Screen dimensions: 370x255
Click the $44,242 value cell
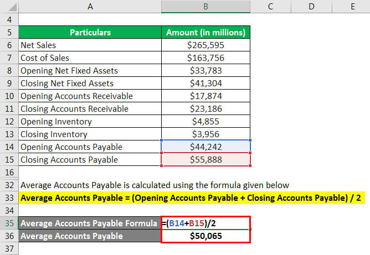click(x=205, y=147)
